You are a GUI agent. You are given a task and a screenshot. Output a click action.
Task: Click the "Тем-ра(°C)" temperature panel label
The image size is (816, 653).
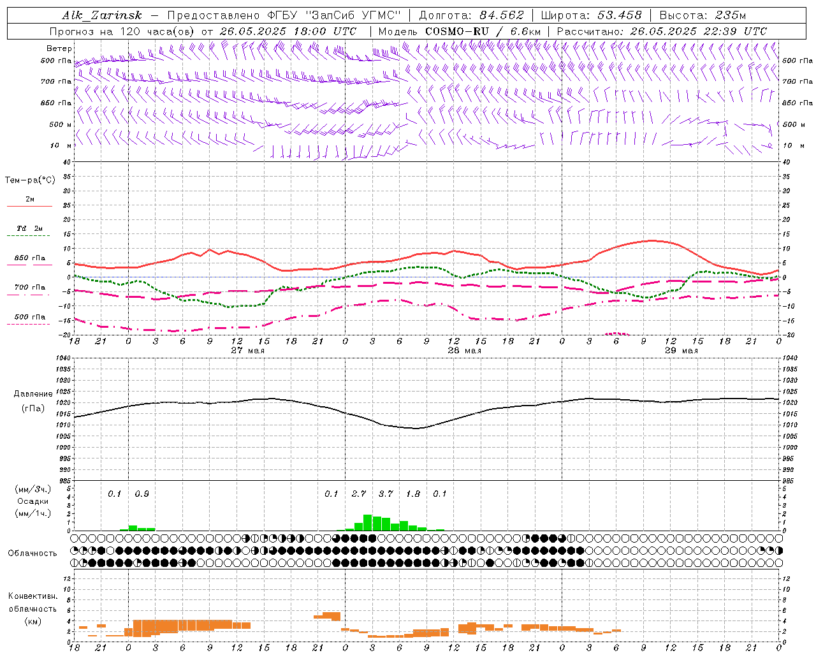(30, 180)
